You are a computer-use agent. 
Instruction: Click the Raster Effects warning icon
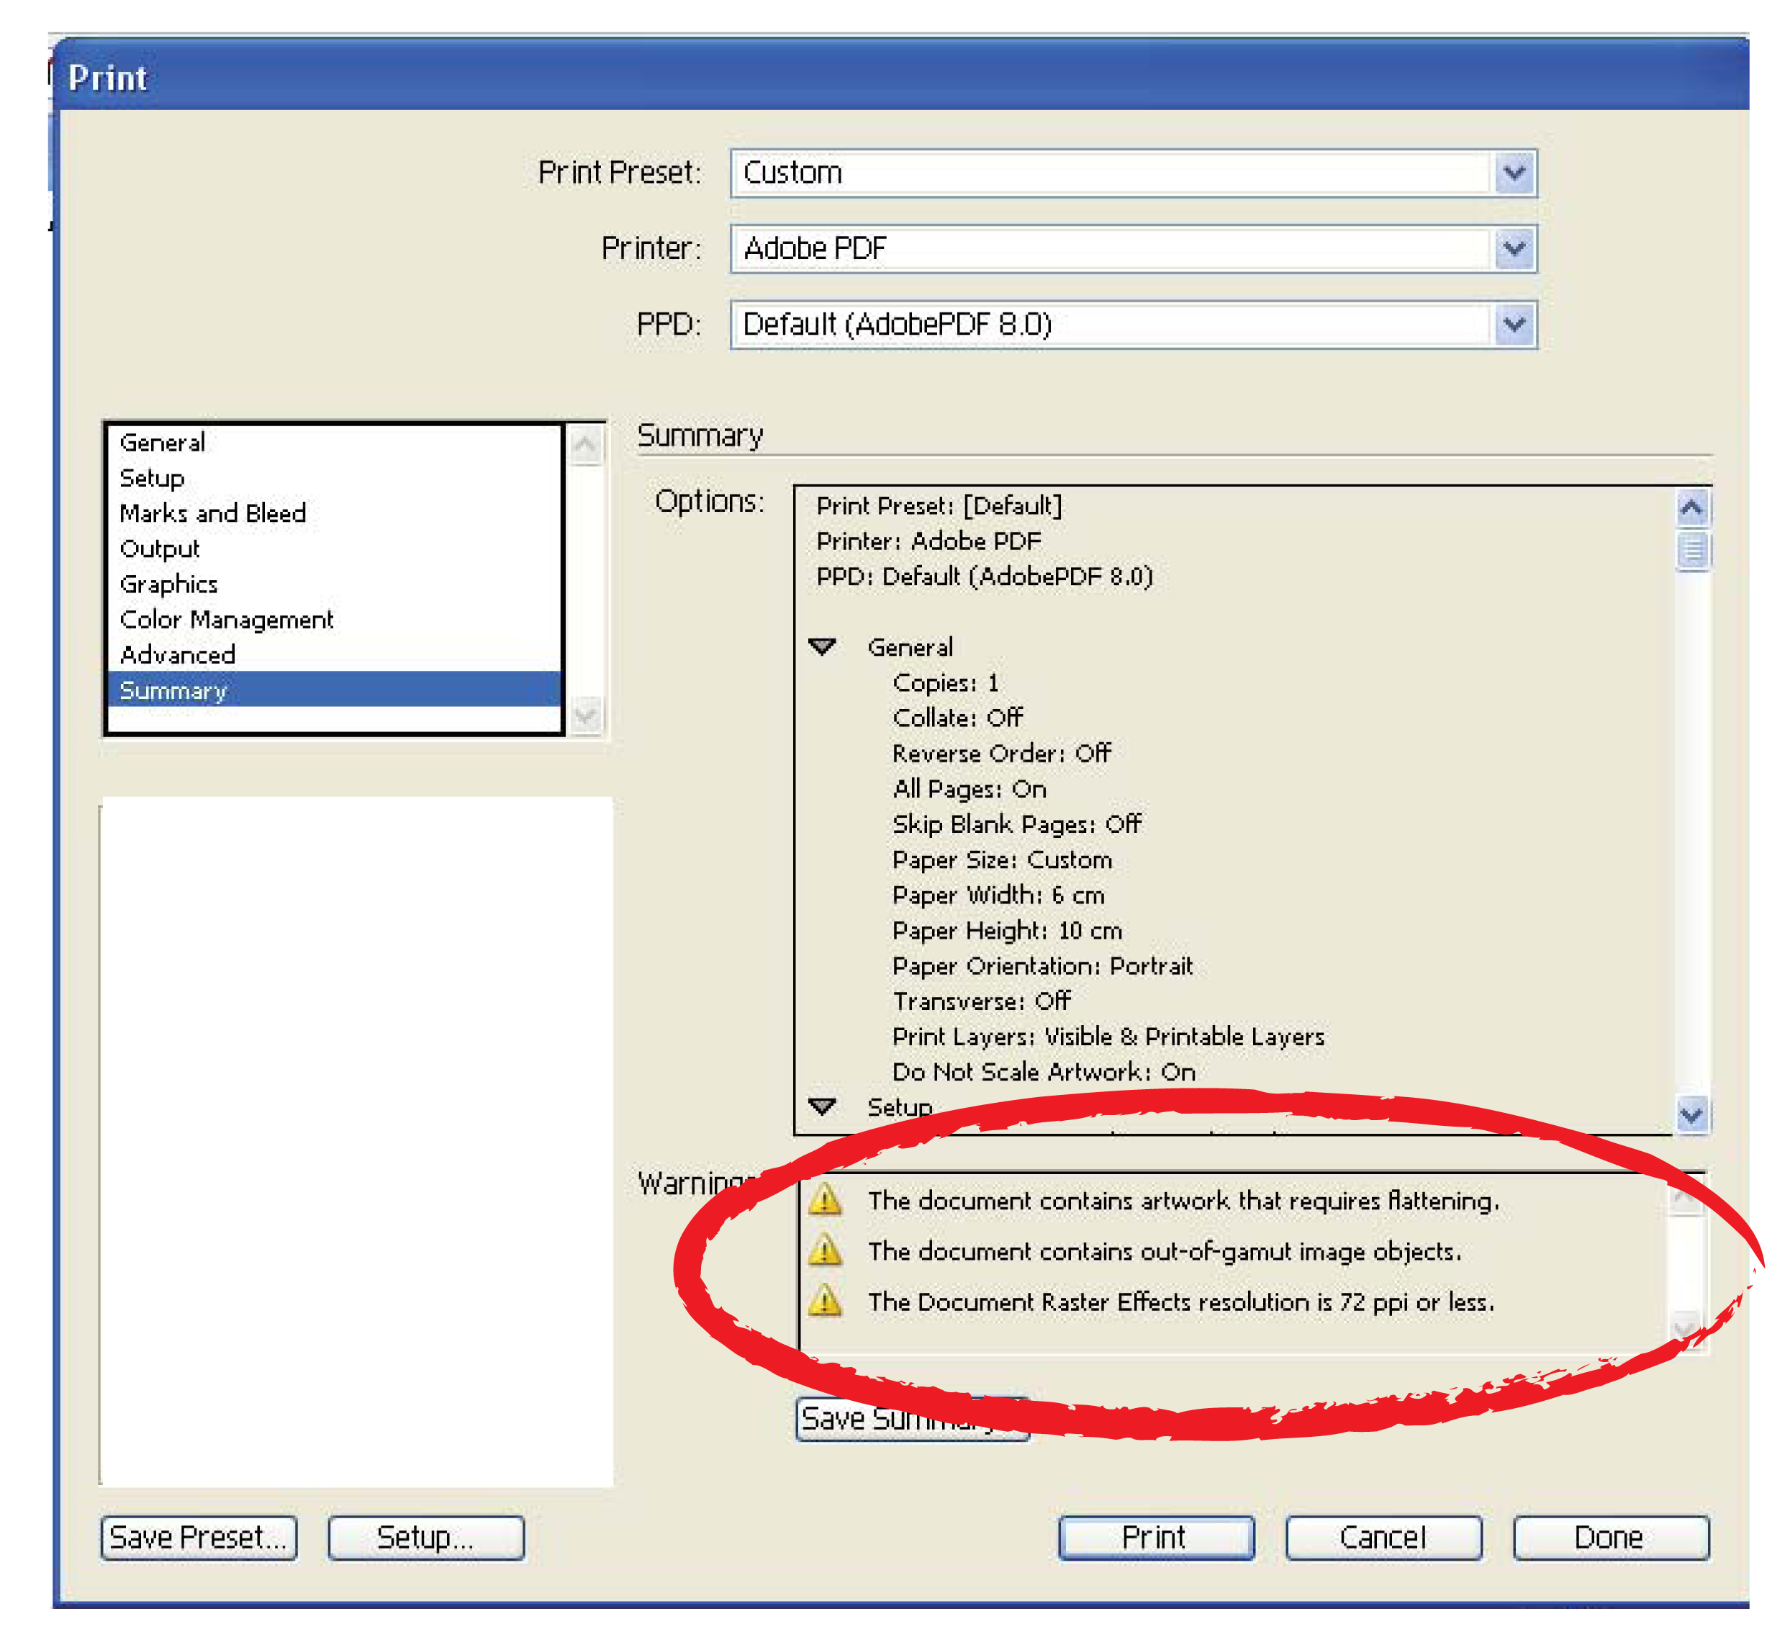(x=825, y=1300)
